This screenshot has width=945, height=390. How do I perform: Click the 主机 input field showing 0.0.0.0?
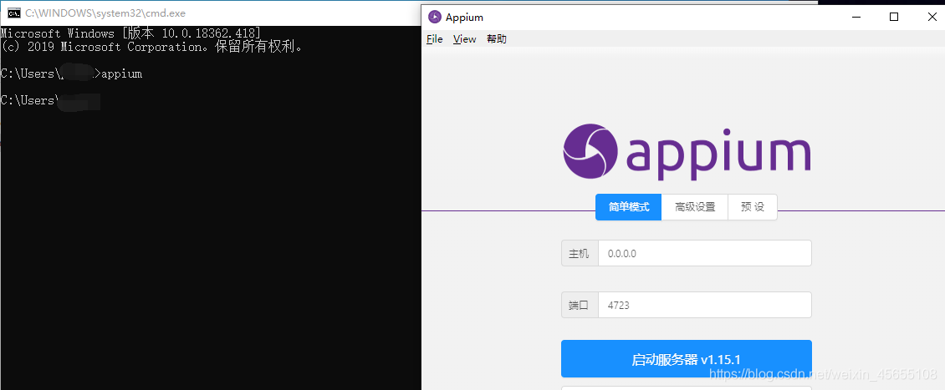click(x=704, y=253)
